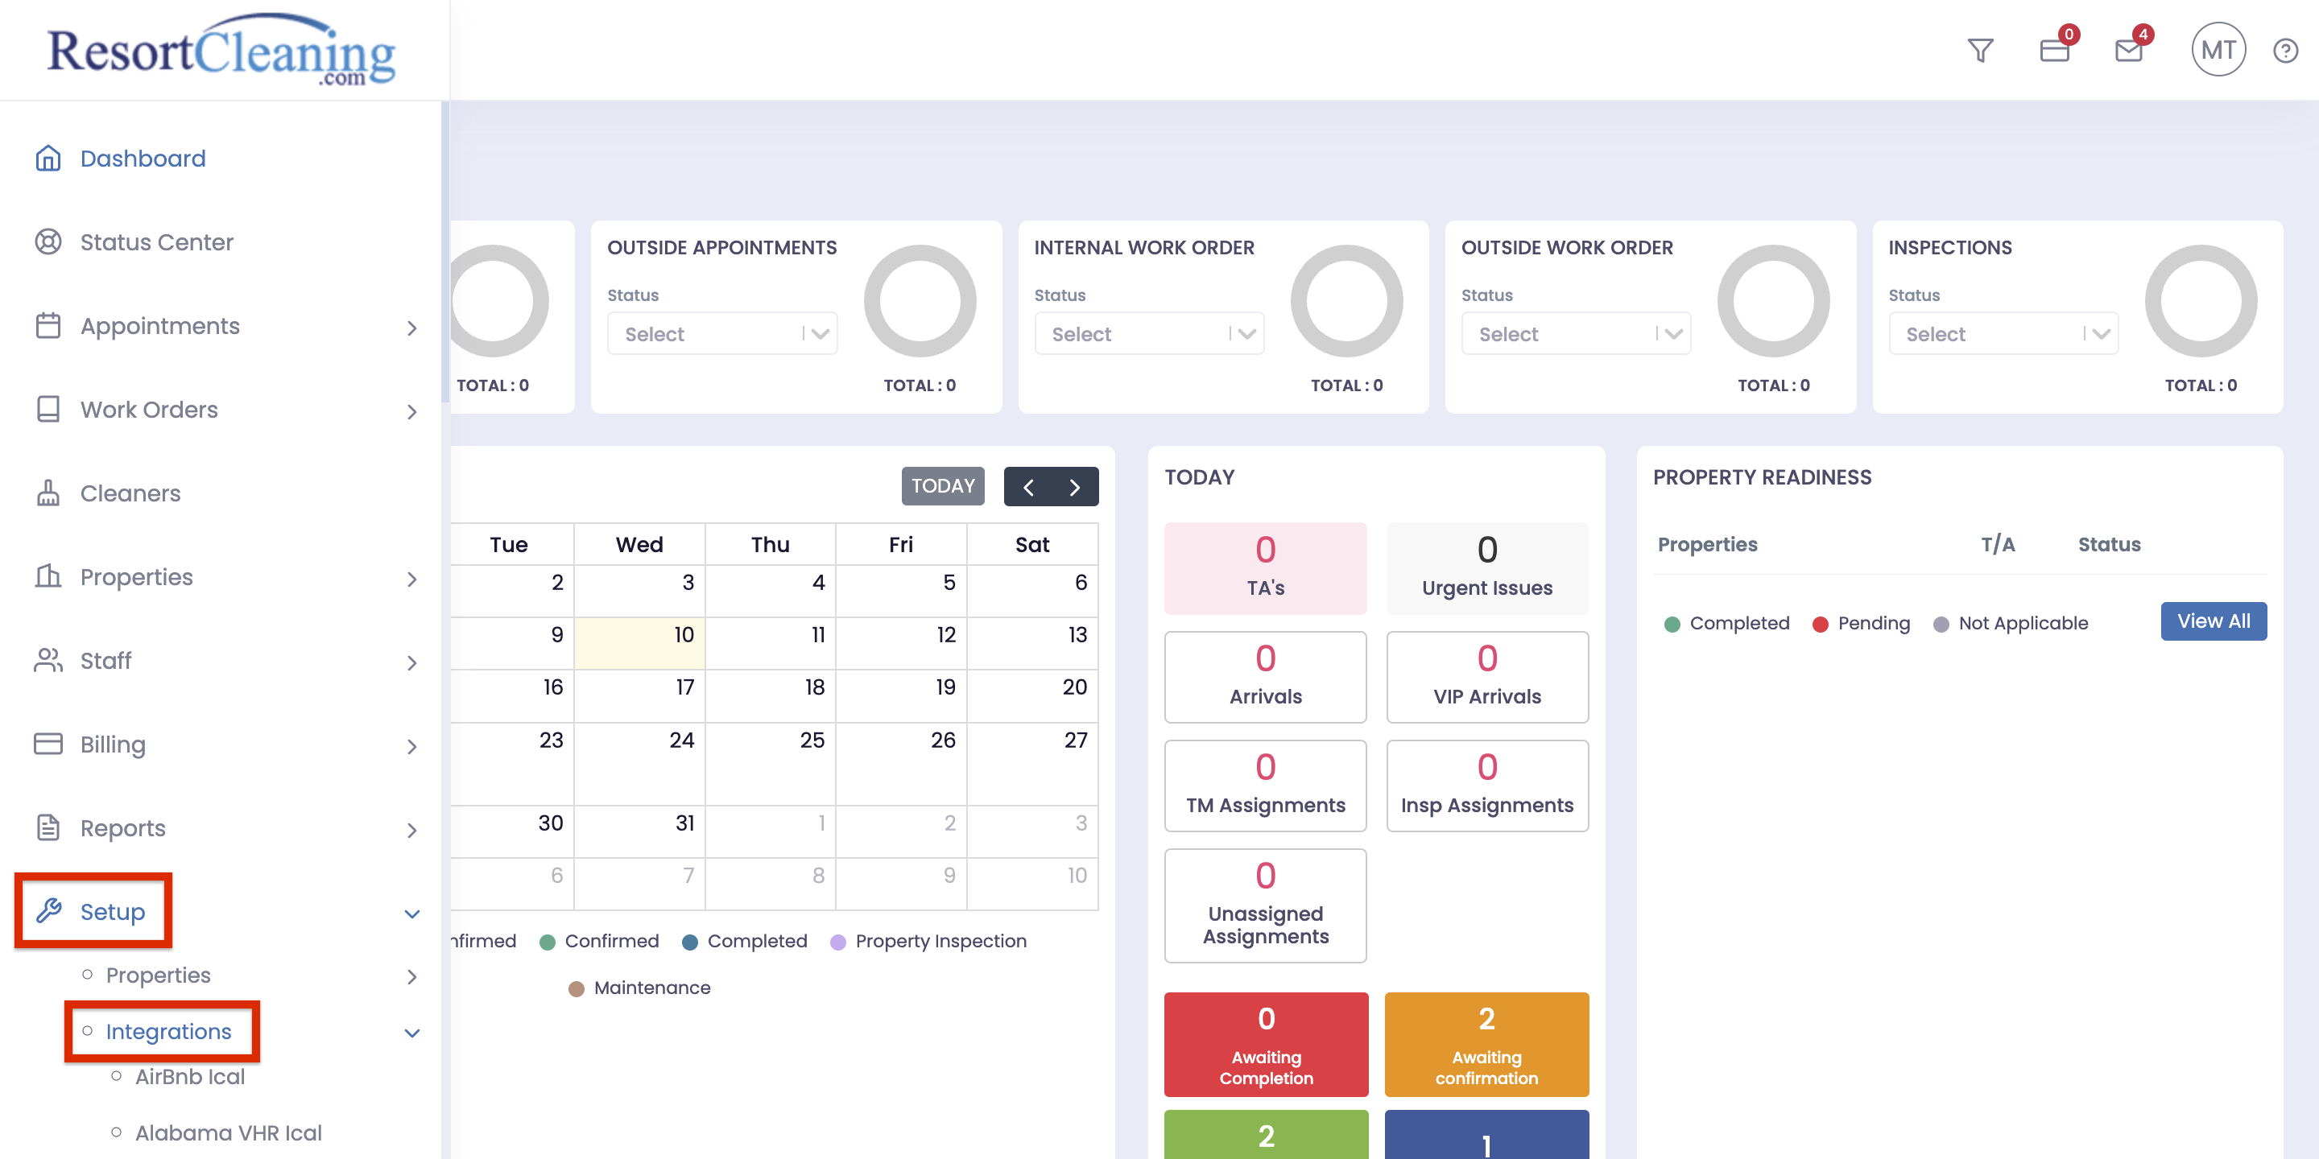The image size is (2319, 1159).
Task: Click View All in Property Readiness
Action: (2213, 621)
